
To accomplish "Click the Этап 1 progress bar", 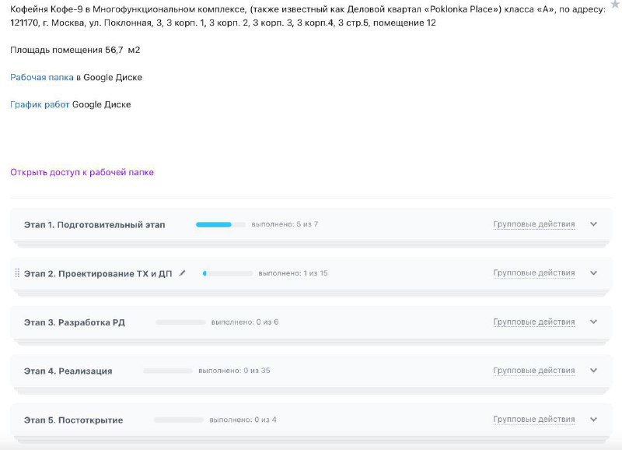I will (221, 224).
